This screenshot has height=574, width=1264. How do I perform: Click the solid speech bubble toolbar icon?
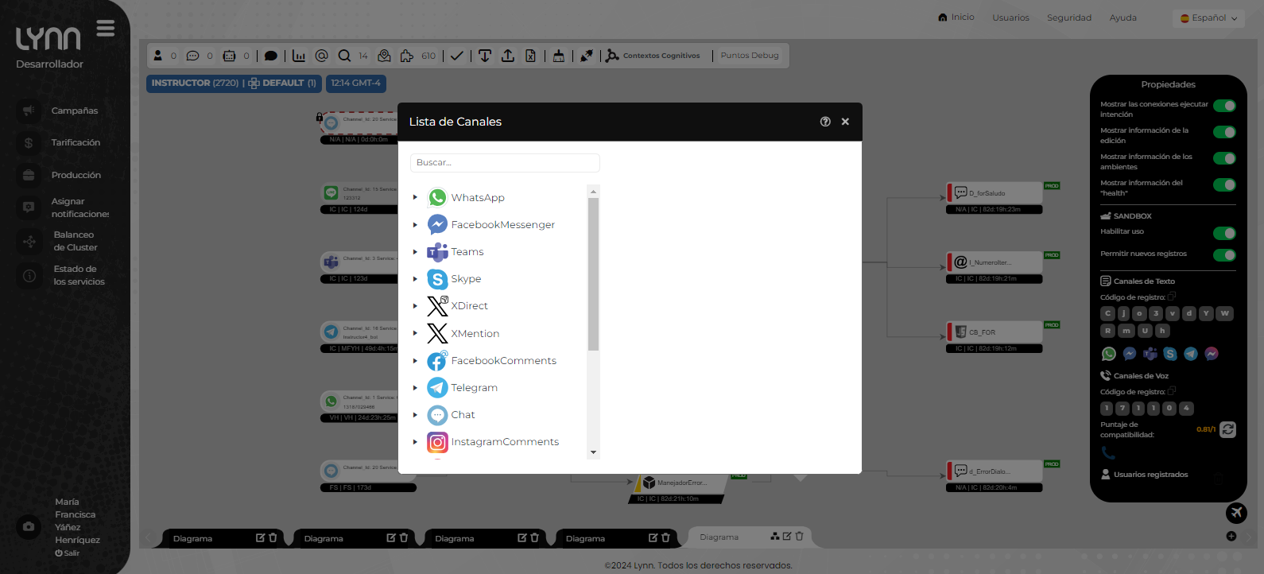(x=271, y=56)
